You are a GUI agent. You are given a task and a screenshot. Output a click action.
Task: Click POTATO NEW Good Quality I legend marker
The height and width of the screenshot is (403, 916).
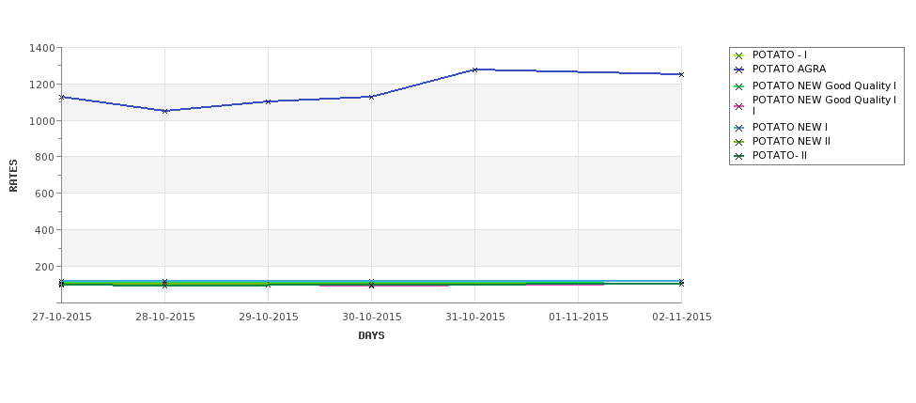click(x=739, y=86)
